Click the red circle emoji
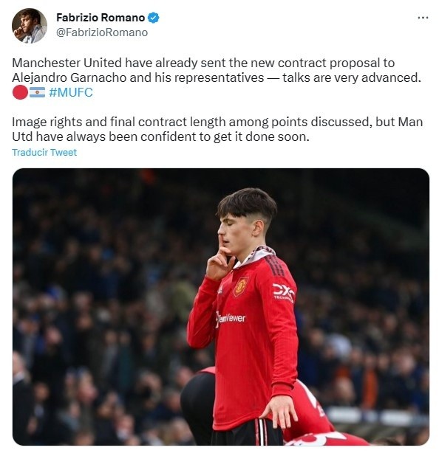 point(20,92)
